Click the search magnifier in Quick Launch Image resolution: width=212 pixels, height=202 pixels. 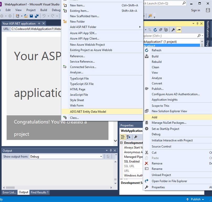[x=184, y=3]
